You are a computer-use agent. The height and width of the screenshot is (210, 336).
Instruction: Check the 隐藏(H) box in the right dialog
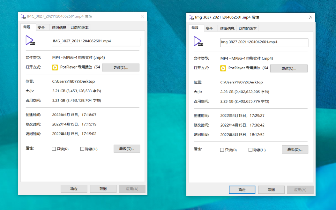pyautogui.click(x=250, y=150)
